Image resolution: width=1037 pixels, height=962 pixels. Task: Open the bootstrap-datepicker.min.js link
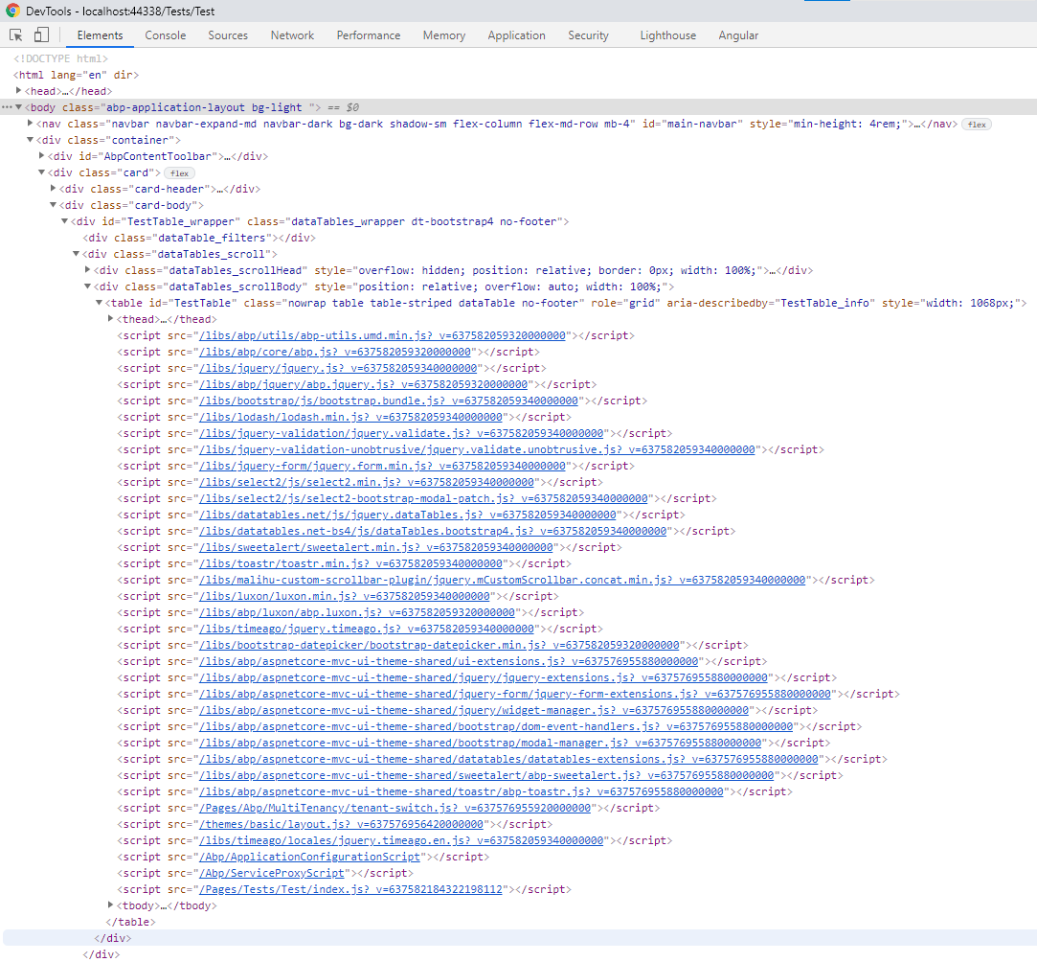point(440,645)
